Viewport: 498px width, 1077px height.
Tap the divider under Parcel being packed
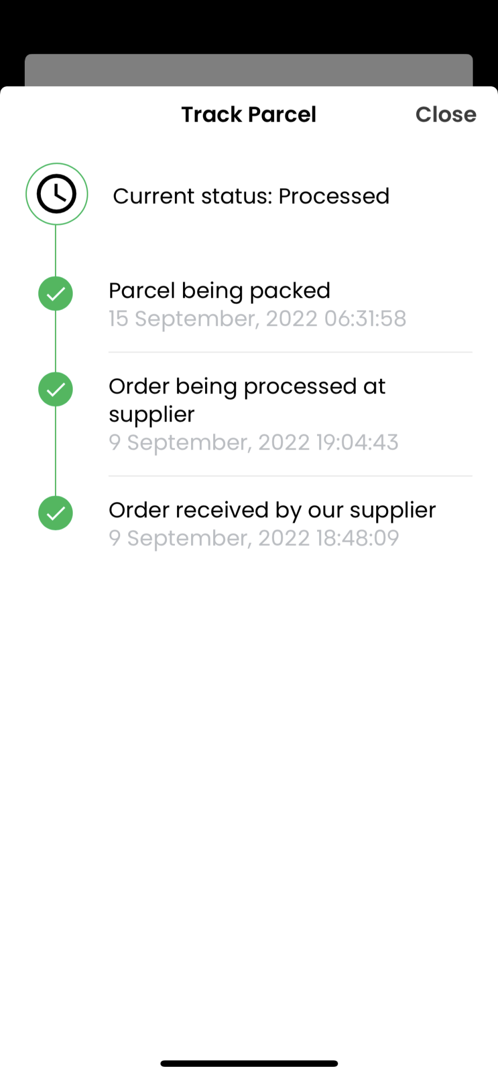click(x=290, y=352)
